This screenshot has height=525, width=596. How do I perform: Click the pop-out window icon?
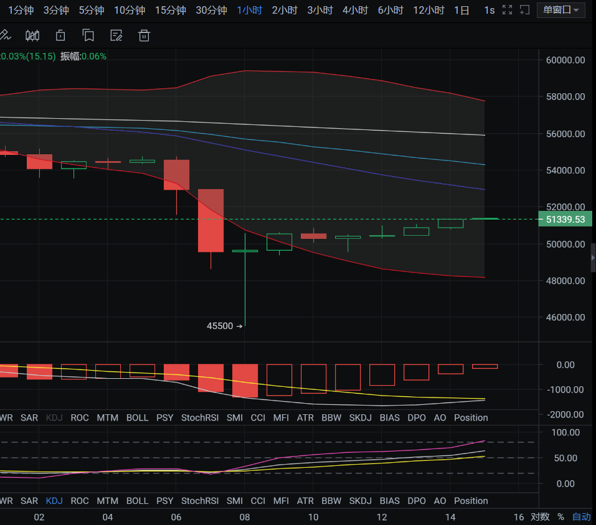point(524,10)
